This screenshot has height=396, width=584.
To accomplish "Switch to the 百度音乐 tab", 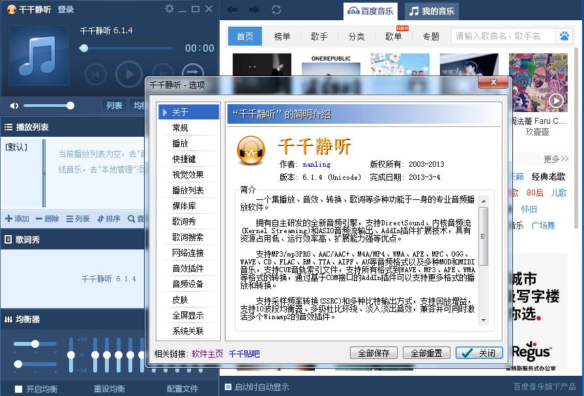I will [370, 11].
